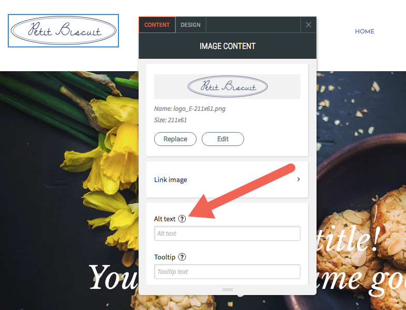Expand Link image using the chevron arrow
Screen dimensions: 406x310
tap(298, 180)
